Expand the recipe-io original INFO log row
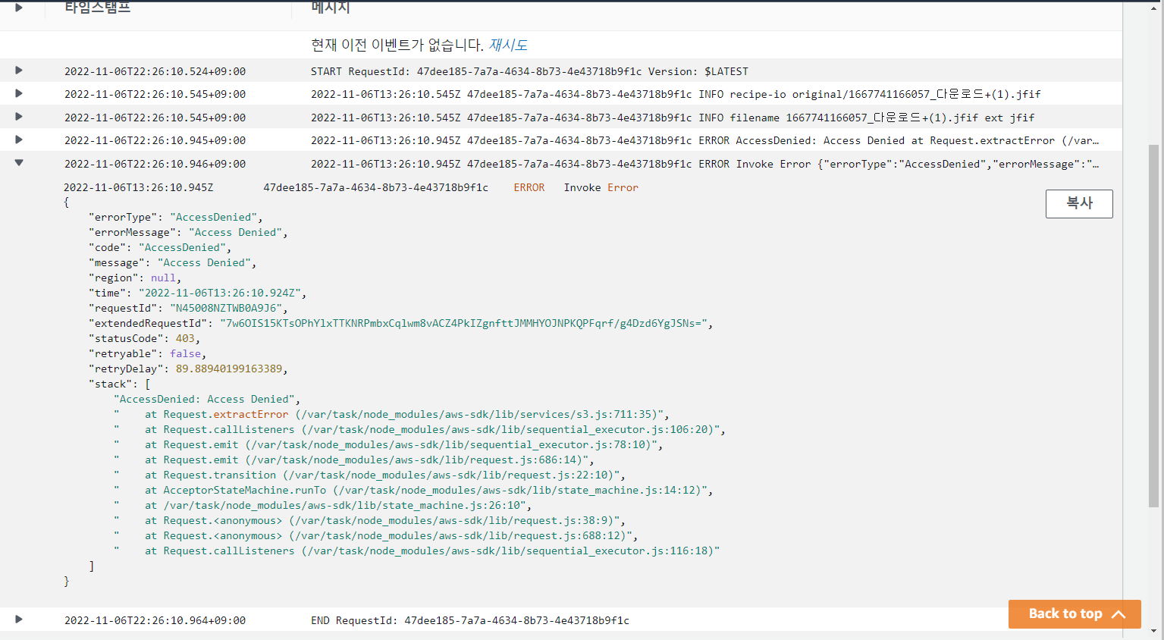 [18, 93]
